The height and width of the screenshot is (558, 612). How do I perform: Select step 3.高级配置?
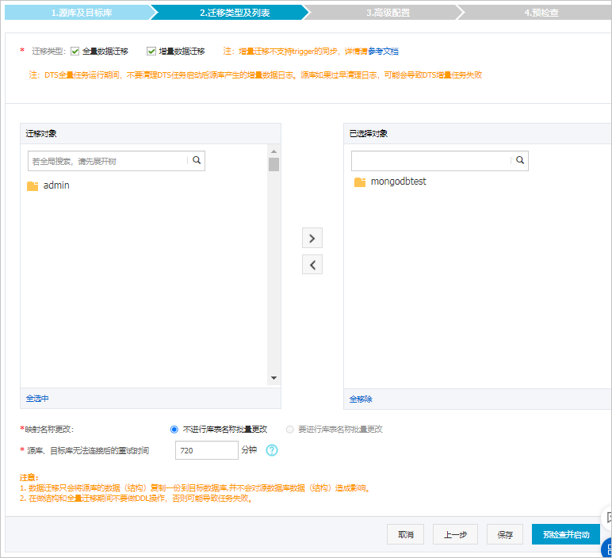tap(388, 13)
